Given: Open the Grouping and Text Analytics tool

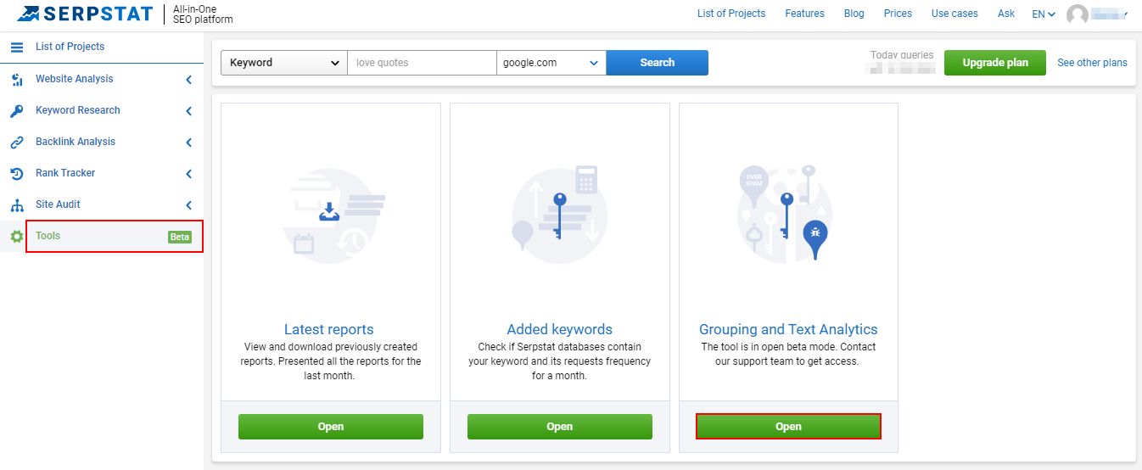Looking at the screenshot, I should (x=789, y=427).
